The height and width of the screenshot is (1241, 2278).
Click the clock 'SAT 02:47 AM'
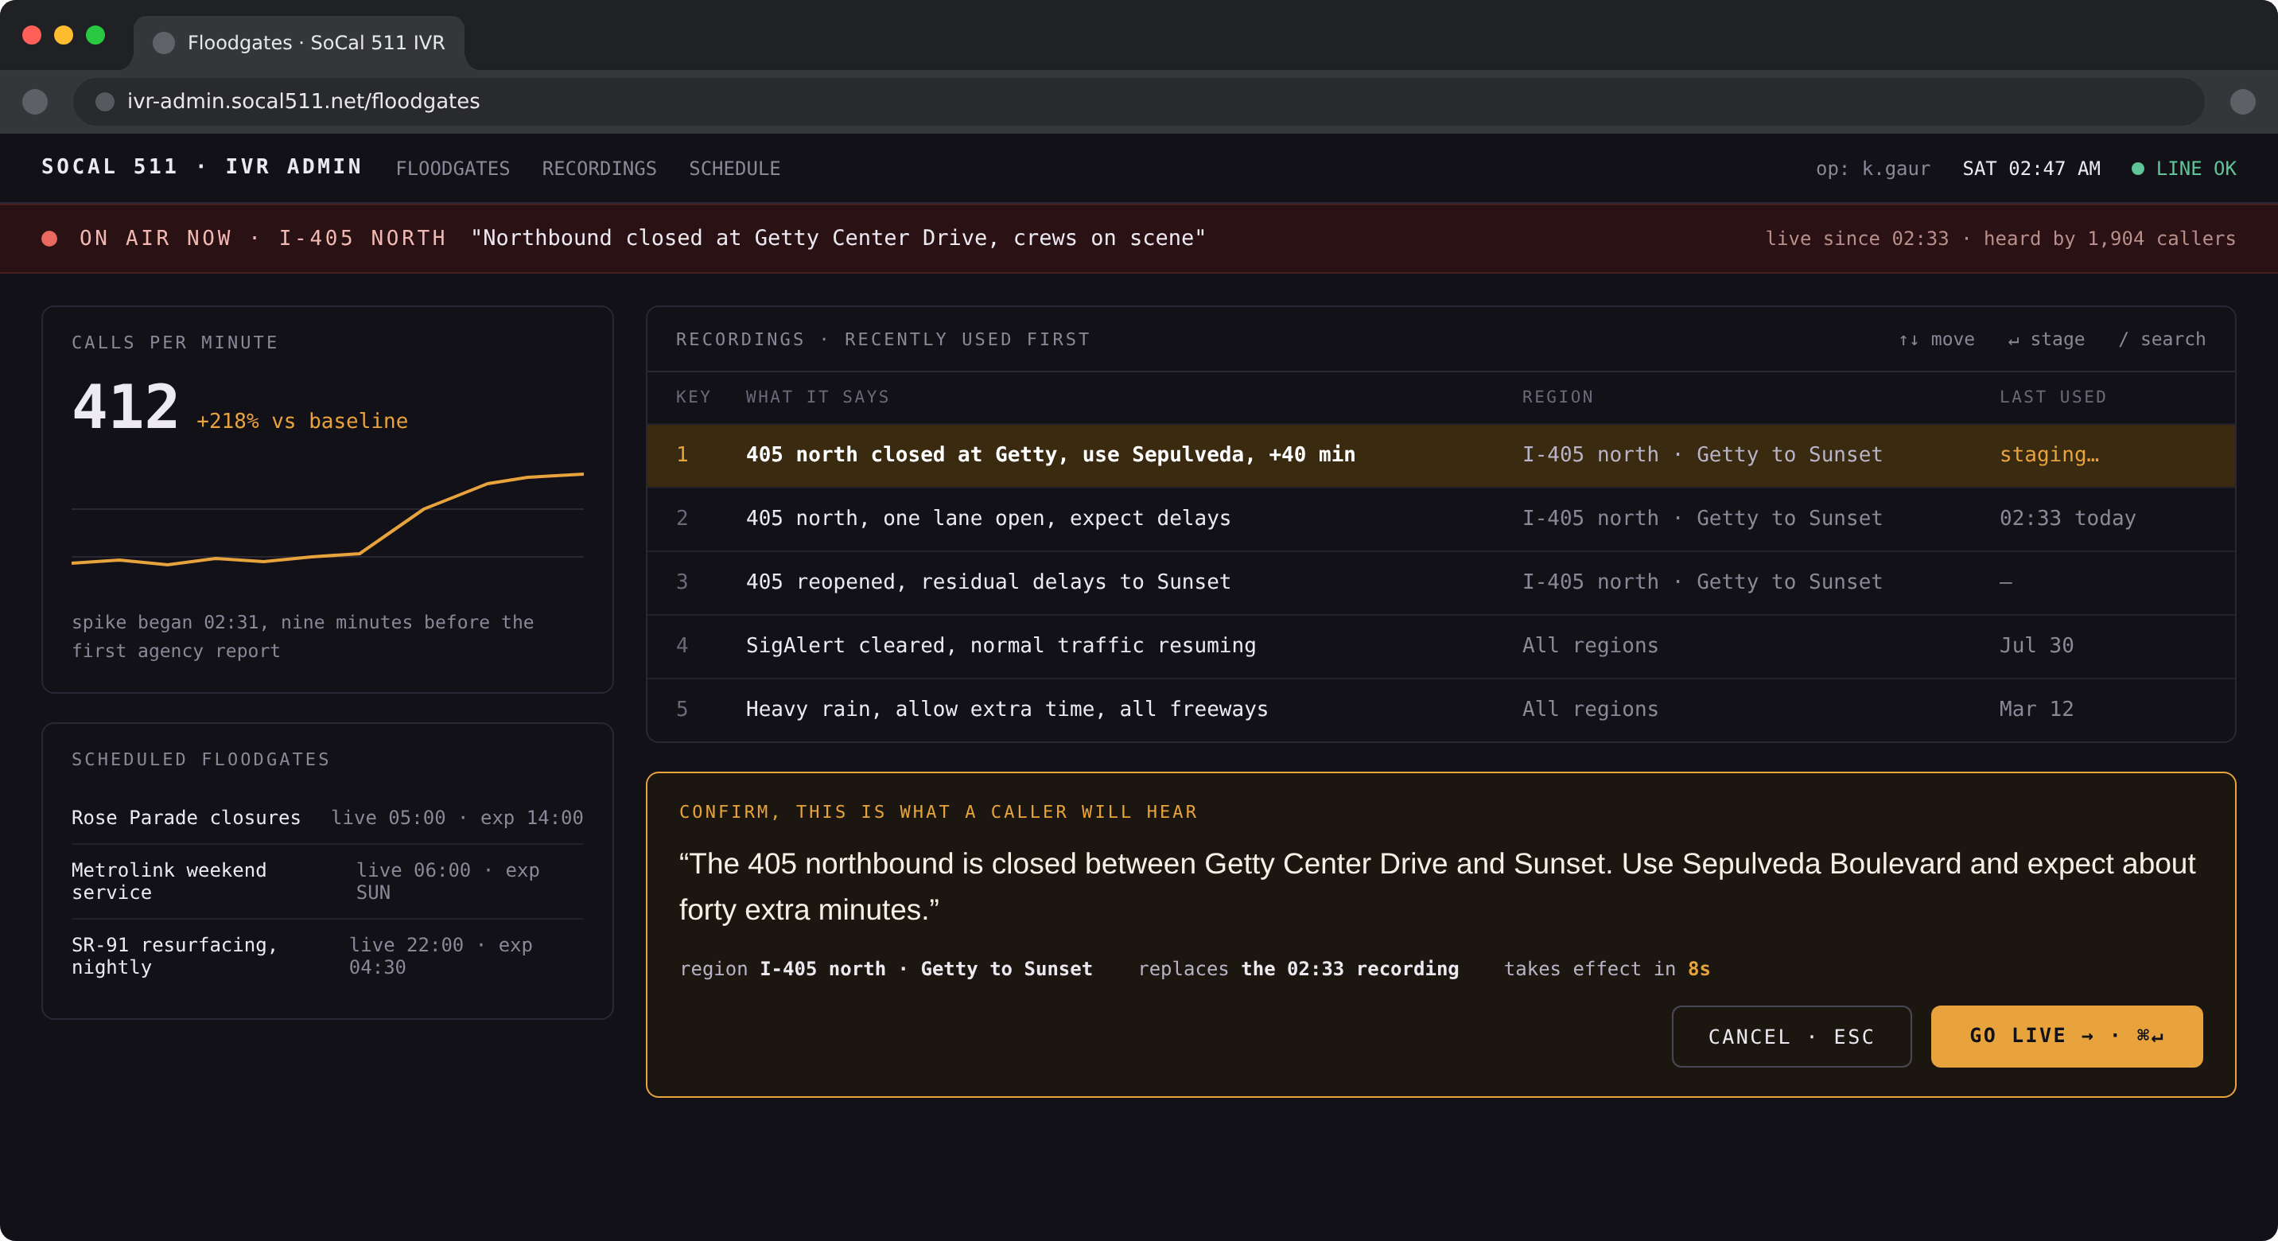coord(2031,168)
